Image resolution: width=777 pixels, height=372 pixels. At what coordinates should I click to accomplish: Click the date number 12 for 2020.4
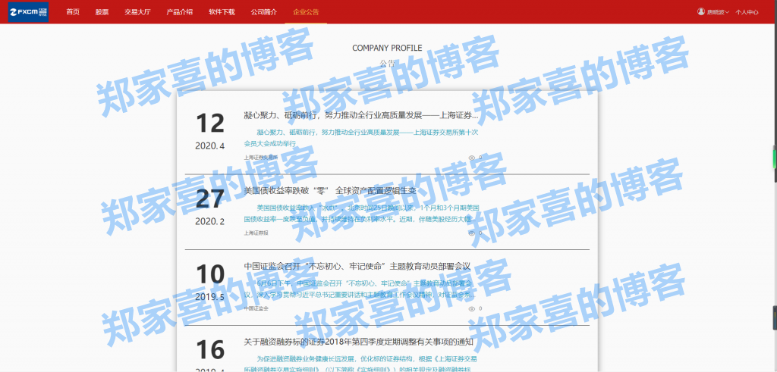coord(210,123)
